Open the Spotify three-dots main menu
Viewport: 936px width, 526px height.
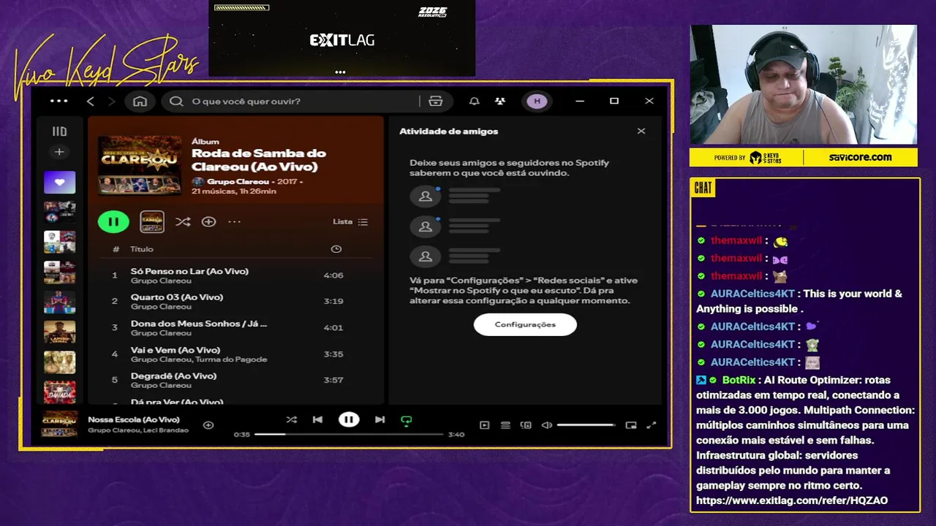point(58,101)
